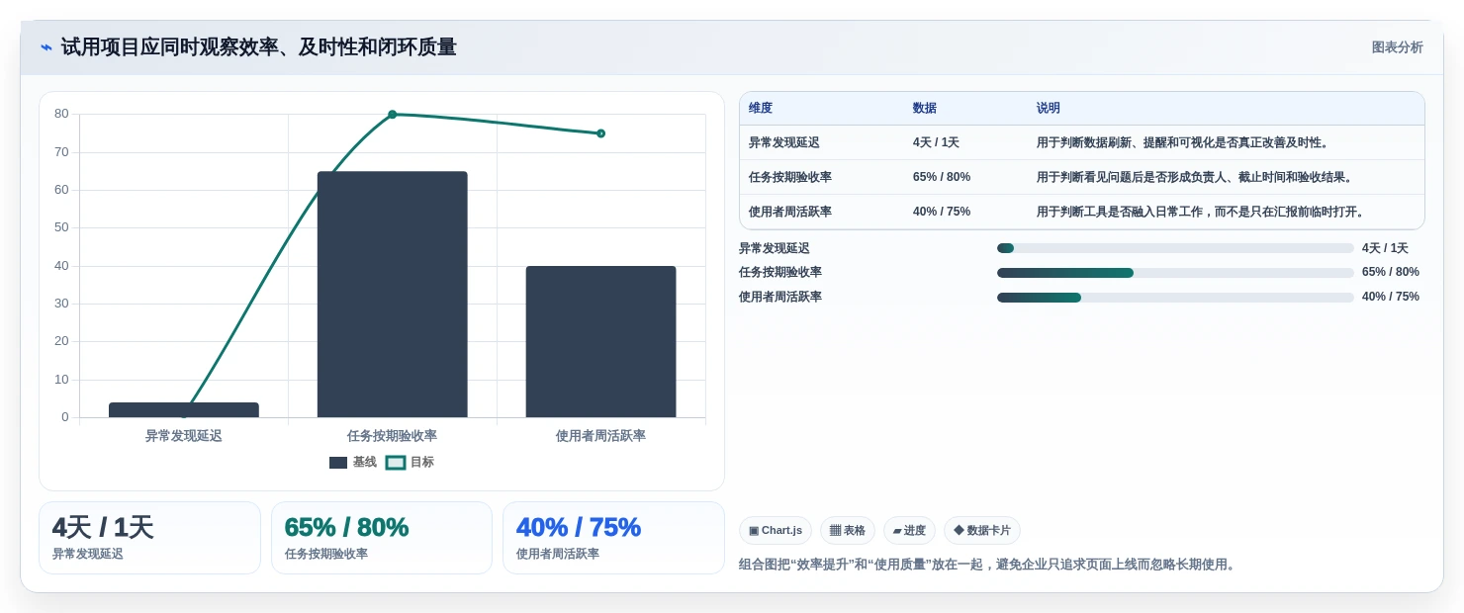Click the 数据卡片 tag chip

point(982,531)
